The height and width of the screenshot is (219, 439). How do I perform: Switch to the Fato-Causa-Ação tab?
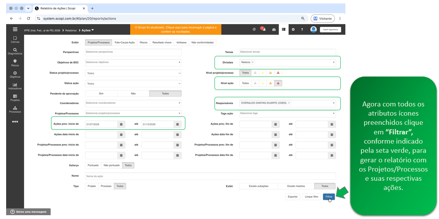[125, 43]
